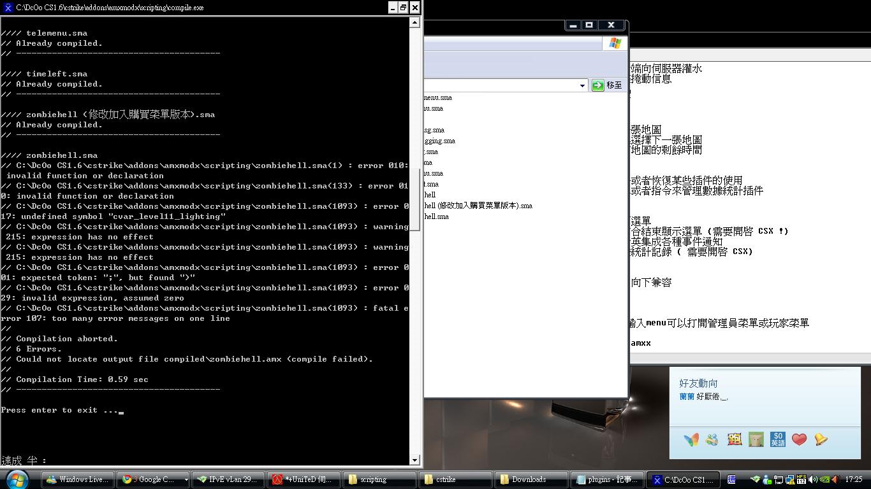Open the Messenger contacts people icon
Screen dimensions: 871x489
point(712,439)
